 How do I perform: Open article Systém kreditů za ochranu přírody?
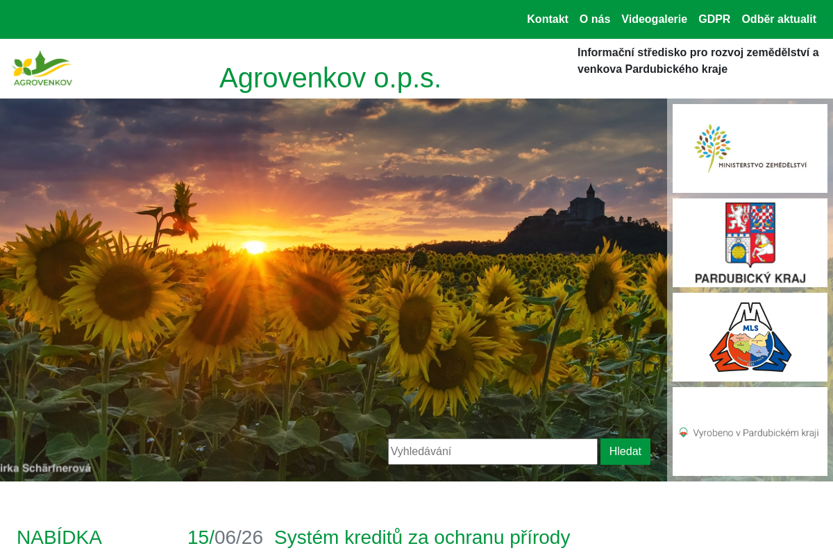pos(422,538)
